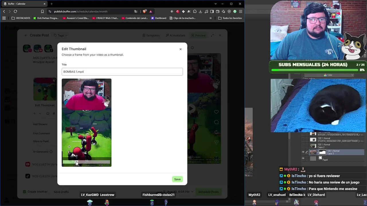Open the media control music note icon

pyautogui.click(x=206, y=11)
